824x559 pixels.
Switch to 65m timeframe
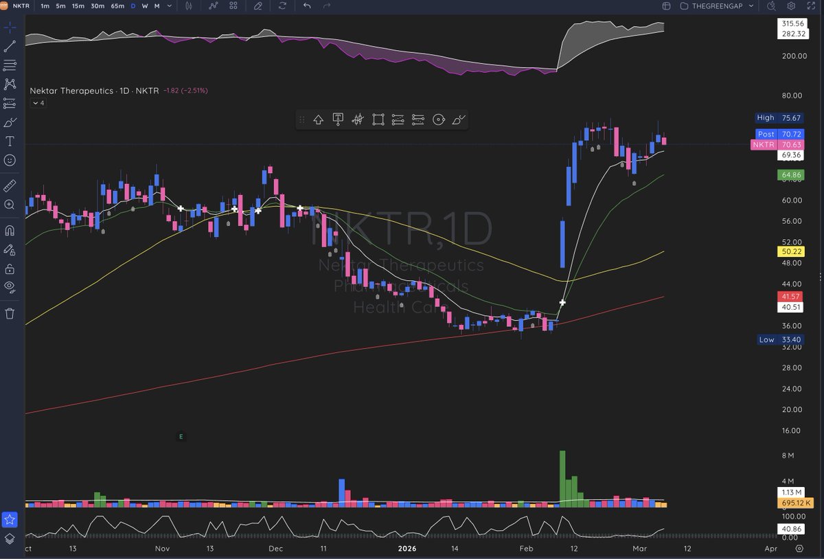[117, 5]
